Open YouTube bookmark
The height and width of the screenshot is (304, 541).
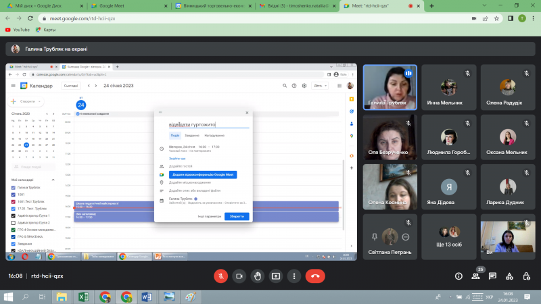point(18,30)
